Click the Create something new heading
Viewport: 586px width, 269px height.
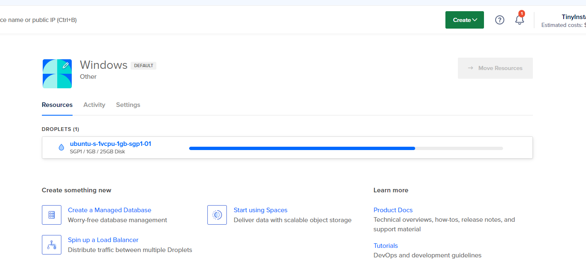[x=77, y=190]
